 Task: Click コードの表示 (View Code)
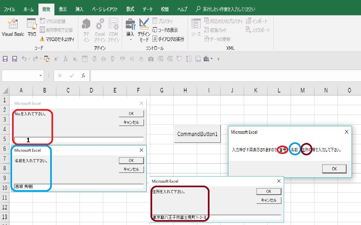(x=165, y=30)
